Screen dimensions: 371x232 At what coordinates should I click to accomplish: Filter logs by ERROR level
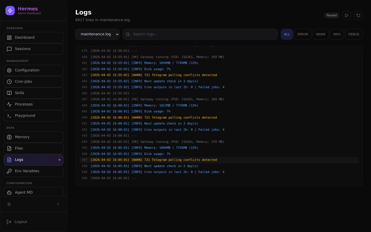303,34
